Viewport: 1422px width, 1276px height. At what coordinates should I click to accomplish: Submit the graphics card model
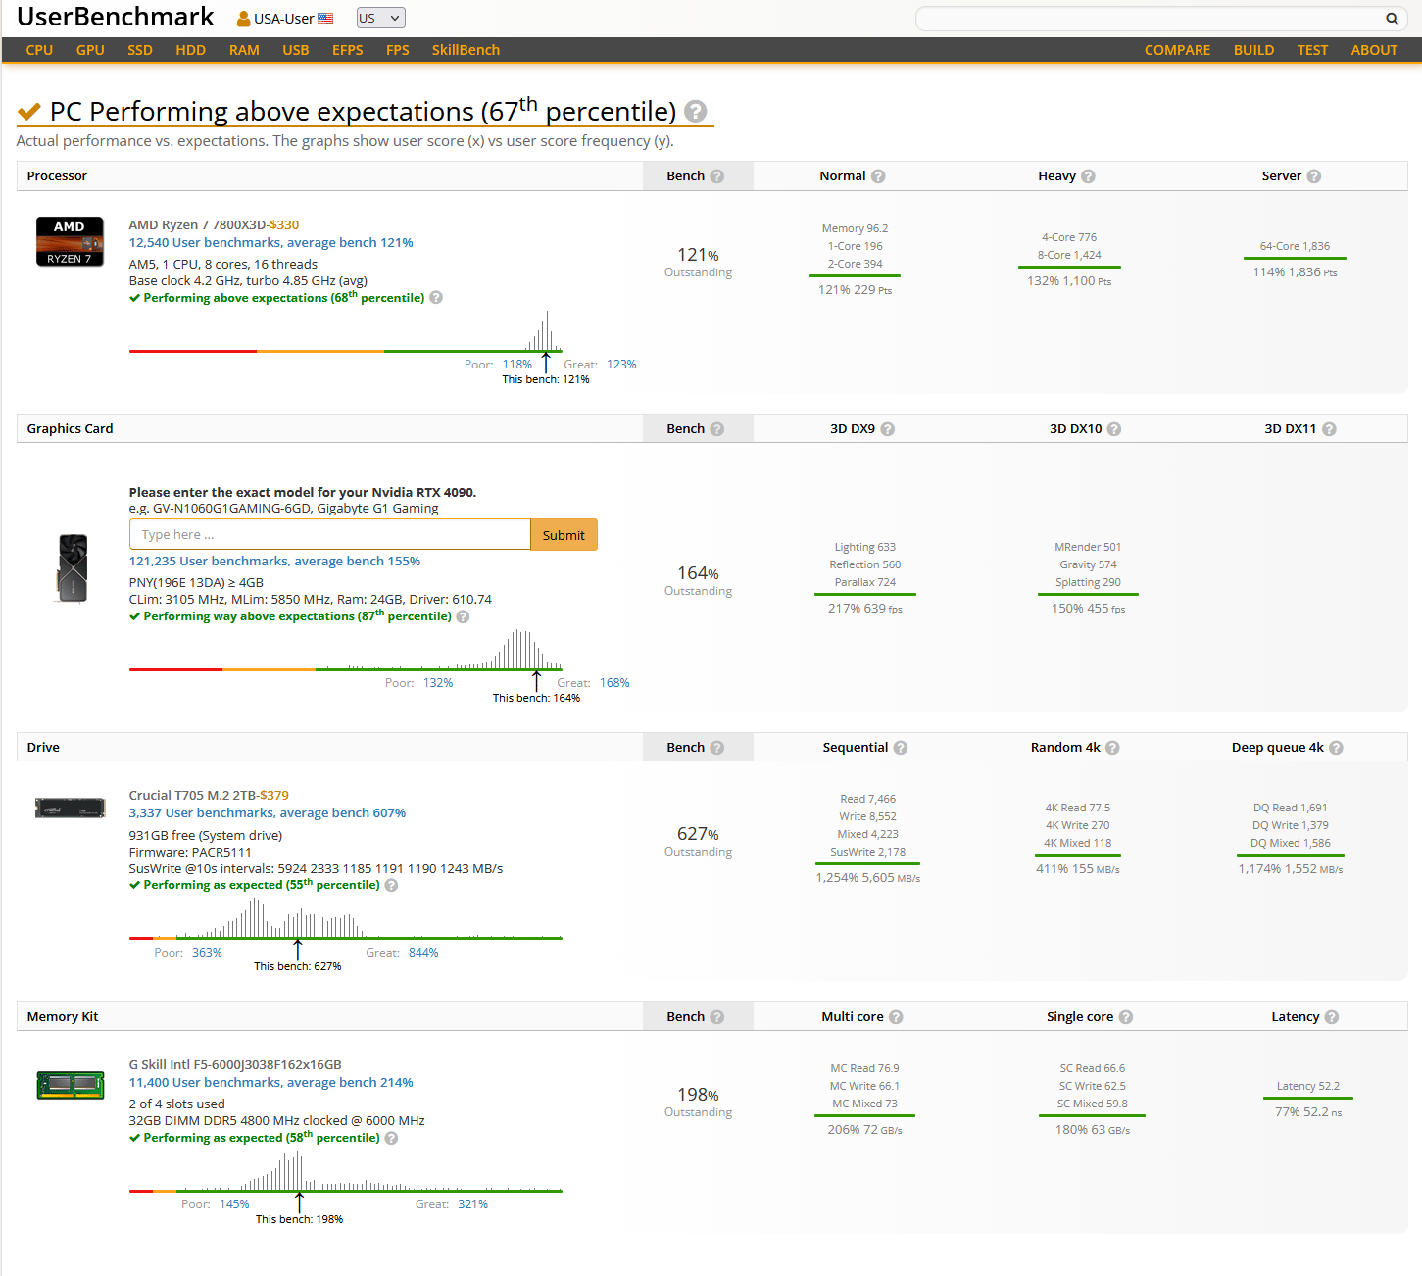pyautogui.click(x=564, y=535)
